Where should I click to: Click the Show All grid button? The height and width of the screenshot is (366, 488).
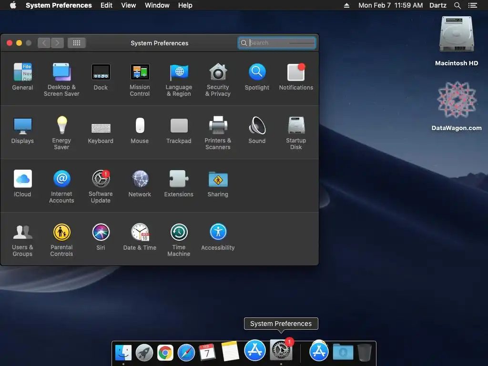[x=77, y=43]
